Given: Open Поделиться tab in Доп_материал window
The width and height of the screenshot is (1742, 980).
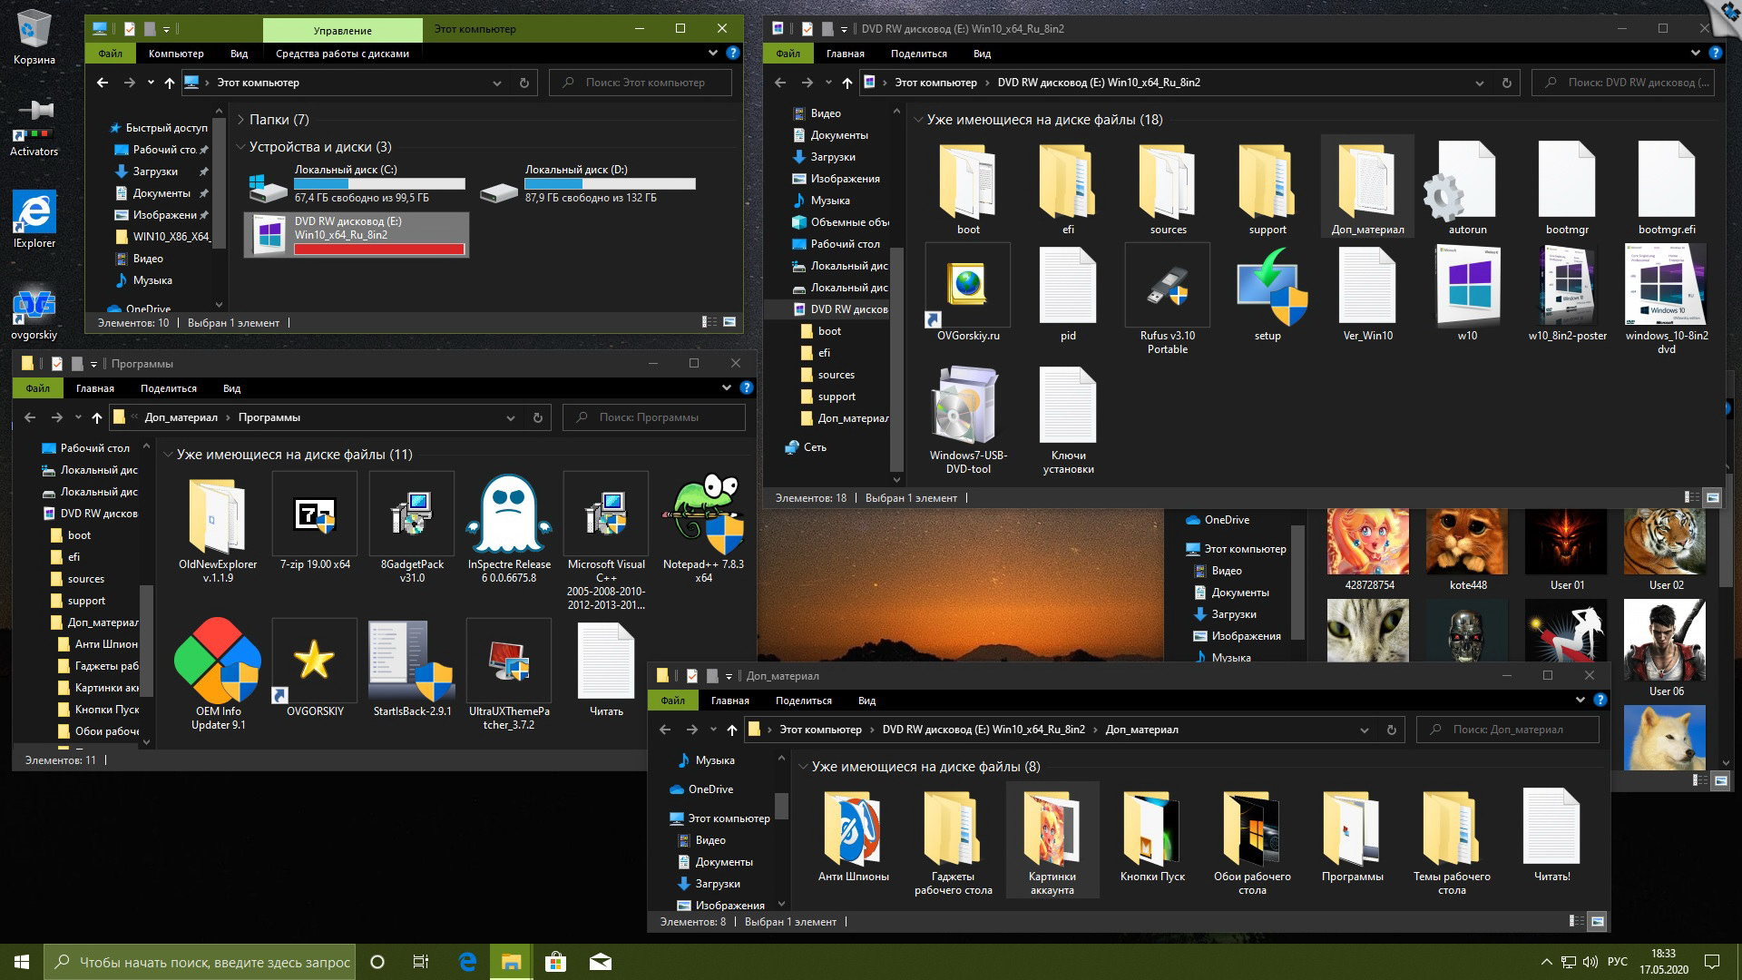Looking at the screenshot, I should [803, 701].
